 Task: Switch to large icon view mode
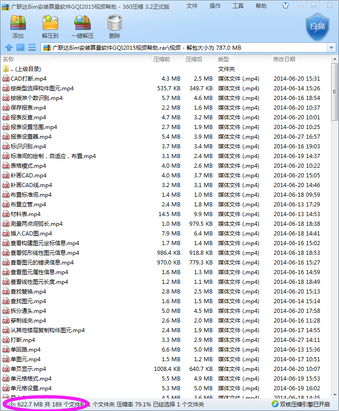click(20, 47)
